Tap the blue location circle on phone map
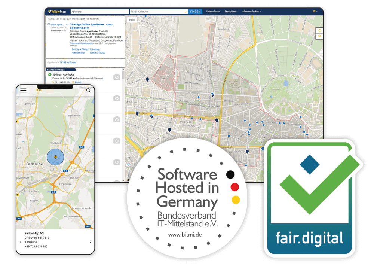The height and width of the screenshot is (268, 374). (x=55, y=157)
